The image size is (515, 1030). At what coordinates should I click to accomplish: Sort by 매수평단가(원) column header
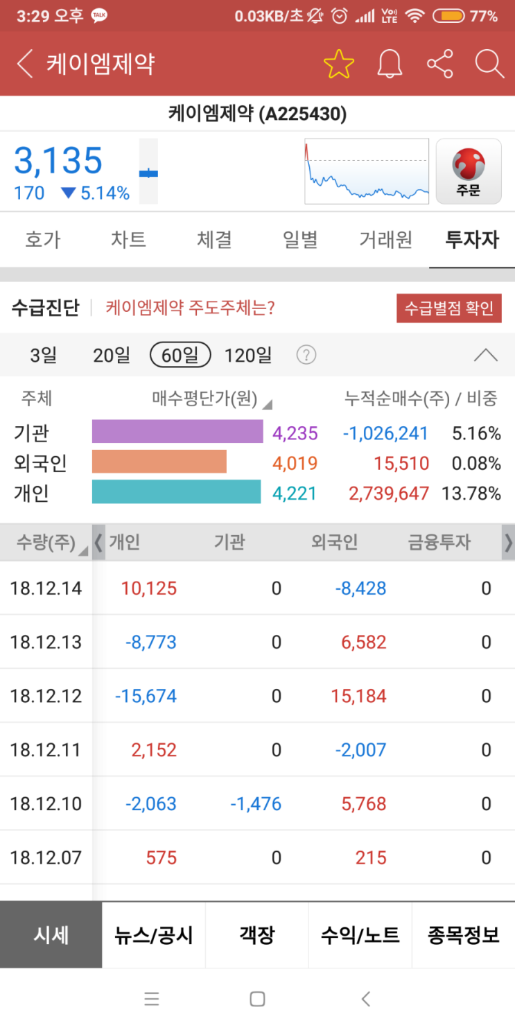click(211, 399)
